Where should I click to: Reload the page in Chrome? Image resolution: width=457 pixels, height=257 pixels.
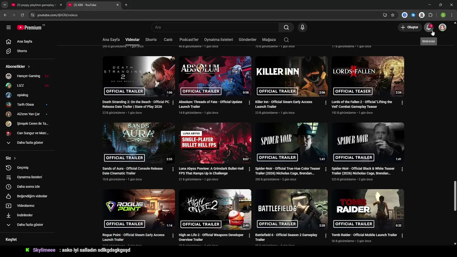coord(22,15)
